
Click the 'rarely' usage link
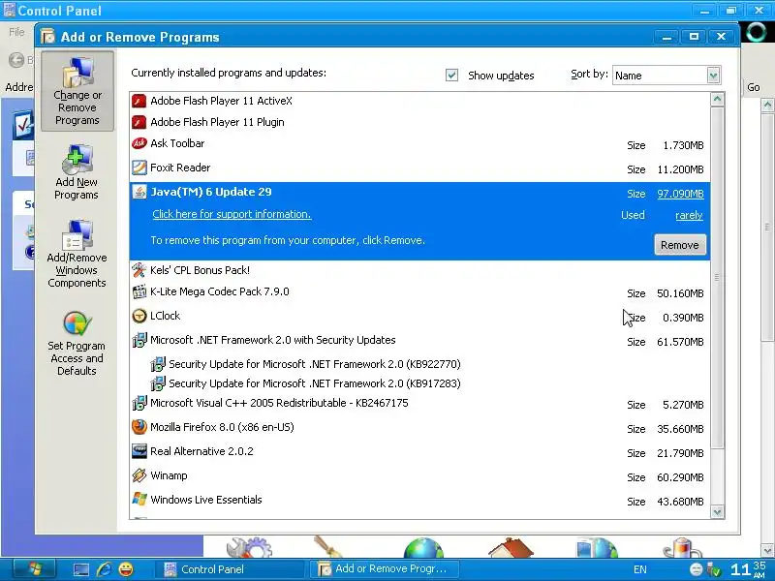(x=689, y=215)
